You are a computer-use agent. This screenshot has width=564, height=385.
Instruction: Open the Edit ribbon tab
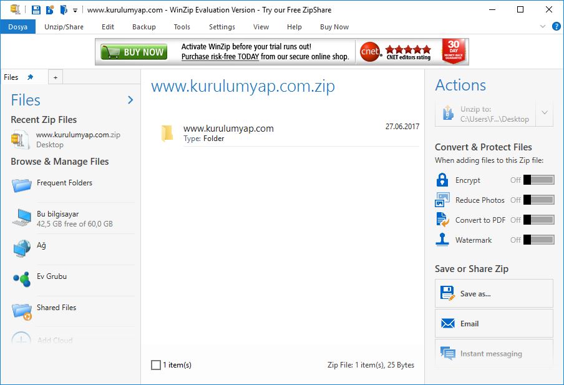(x=108, y=27)
